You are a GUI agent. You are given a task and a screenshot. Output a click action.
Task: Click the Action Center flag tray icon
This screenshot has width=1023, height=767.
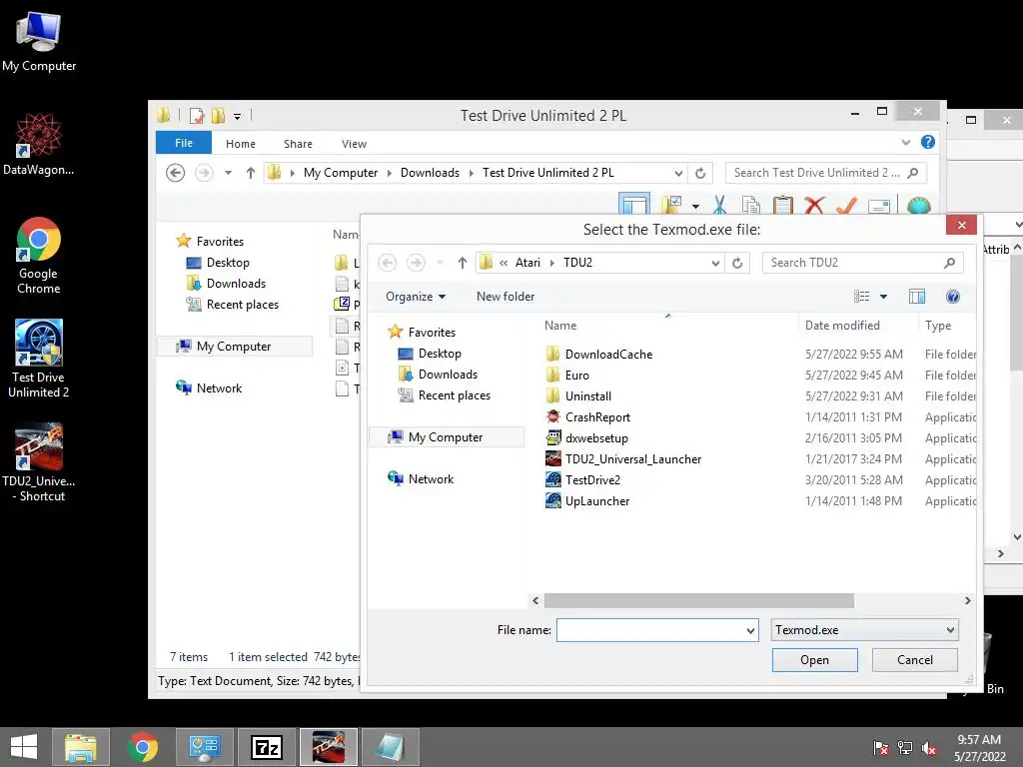click(881, 748)
